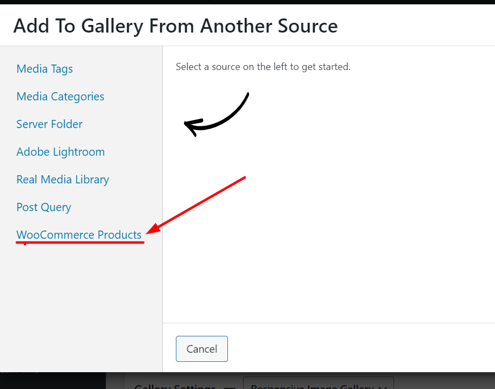495x389 pixels.
Task: Click the Cancel button
Action: pyautogui.click(x=202, y=349)
